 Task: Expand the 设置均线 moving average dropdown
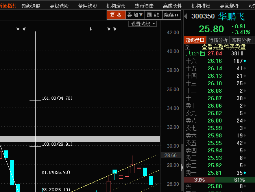(143, 24)
